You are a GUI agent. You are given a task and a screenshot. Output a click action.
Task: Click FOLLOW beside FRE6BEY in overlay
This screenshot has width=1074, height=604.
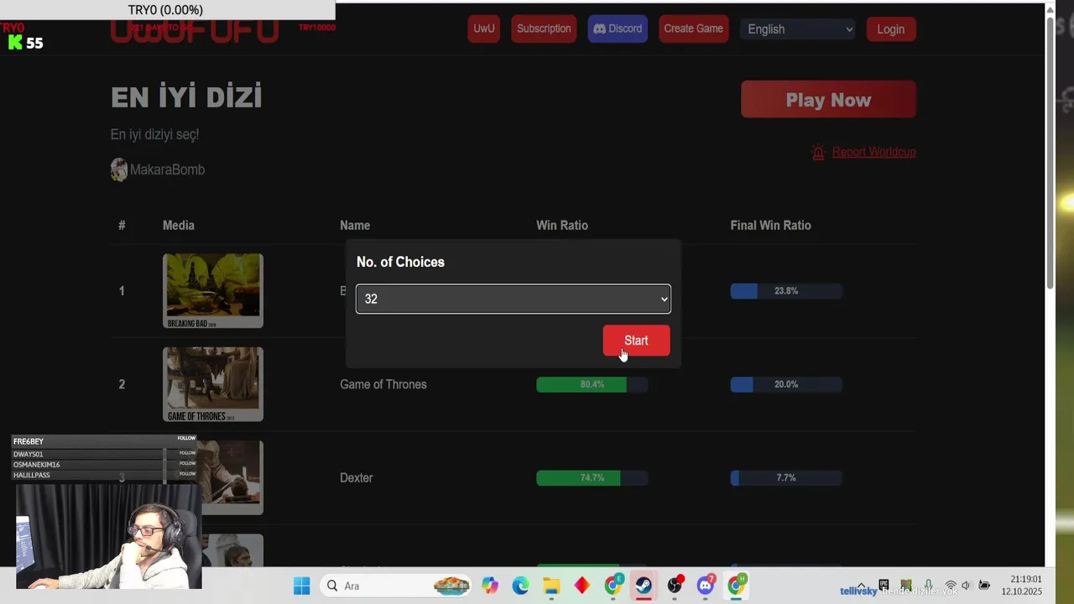click(186, 438)
